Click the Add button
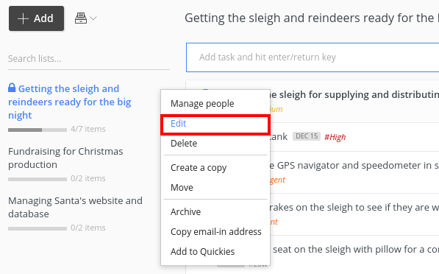Image resolution: width=439 pixels, height=274 pixels. [x=36, y=18]
